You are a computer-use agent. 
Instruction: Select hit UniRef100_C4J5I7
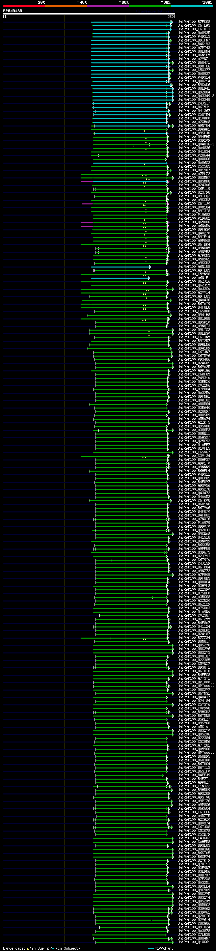click(194, 103)
